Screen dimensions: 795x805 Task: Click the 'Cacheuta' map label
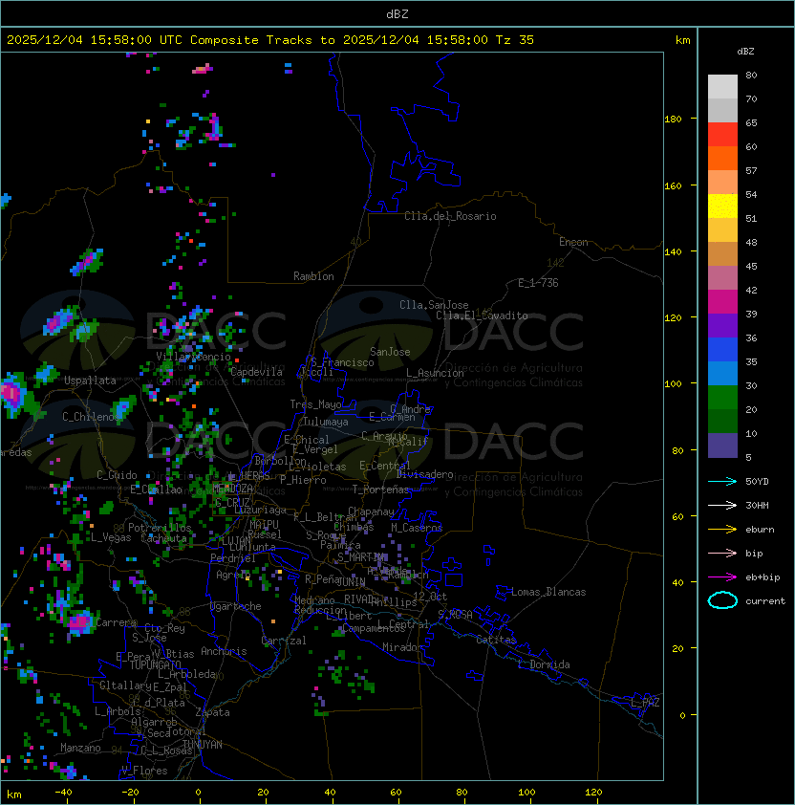(163, 538)
